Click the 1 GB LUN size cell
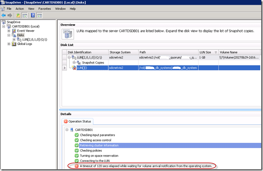 click(x=208, y=58)
